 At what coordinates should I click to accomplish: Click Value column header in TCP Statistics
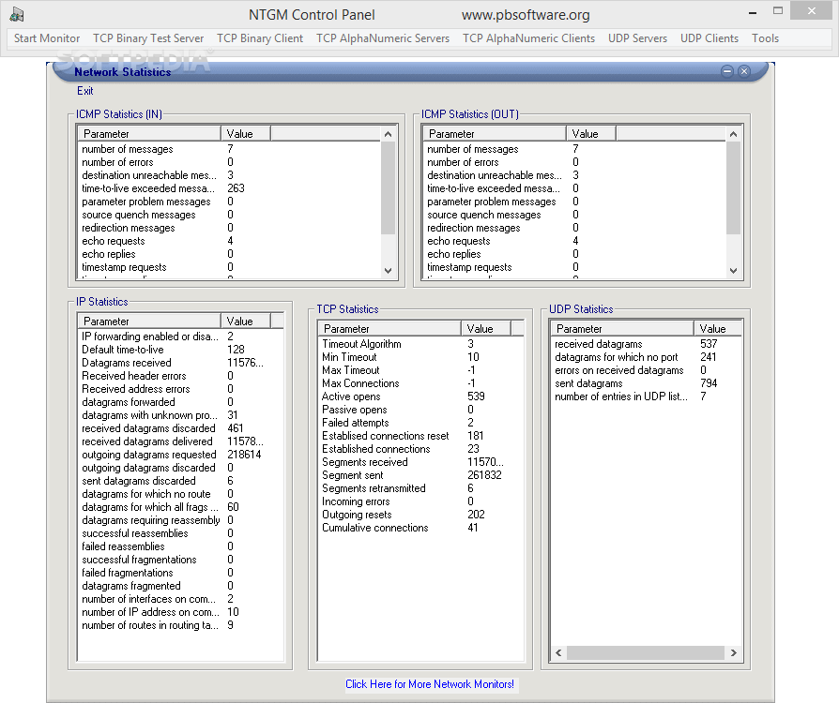point(486,329)
